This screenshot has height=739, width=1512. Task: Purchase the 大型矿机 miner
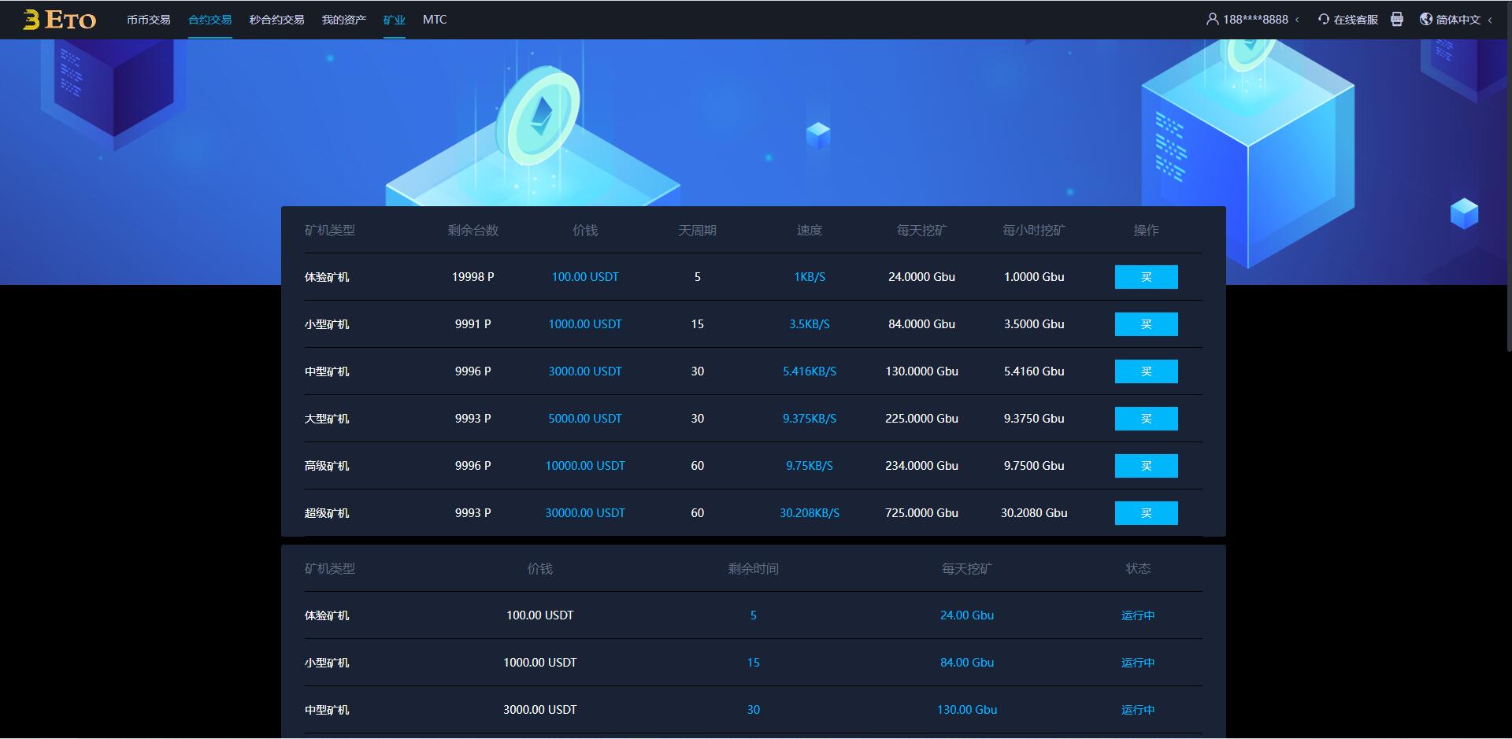click(1146, 419)
